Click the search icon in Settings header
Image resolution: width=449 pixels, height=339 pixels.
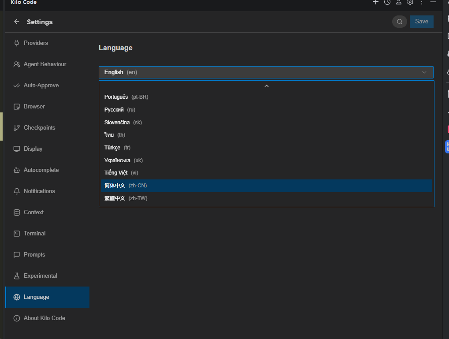coord(399,21)
